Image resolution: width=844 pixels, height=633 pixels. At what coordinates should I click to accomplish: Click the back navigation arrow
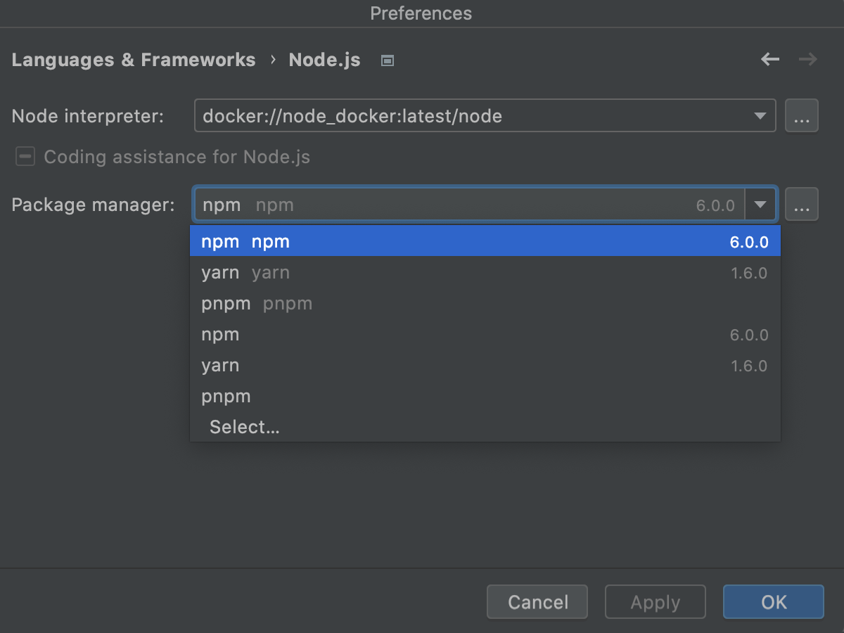pyautogui.click(x=769, y=60)
